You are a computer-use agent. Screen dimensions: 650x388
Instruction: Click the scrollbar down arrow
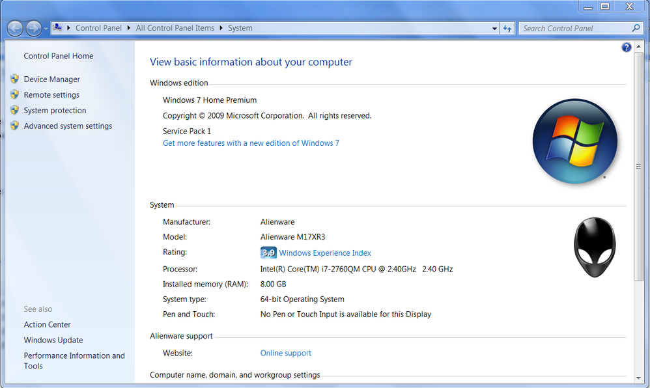click(x=638, y=378)
